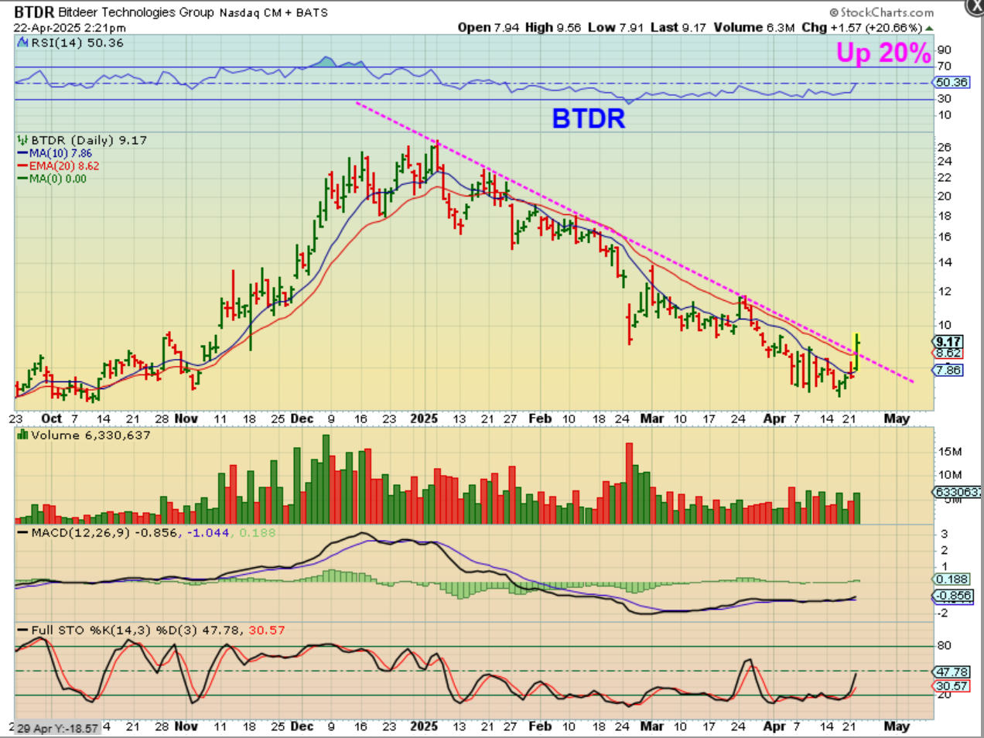Click the 8.62 EMA price tag on right axis
The image size is (984, 738).
pyautogui.click(x=948, y=354)
